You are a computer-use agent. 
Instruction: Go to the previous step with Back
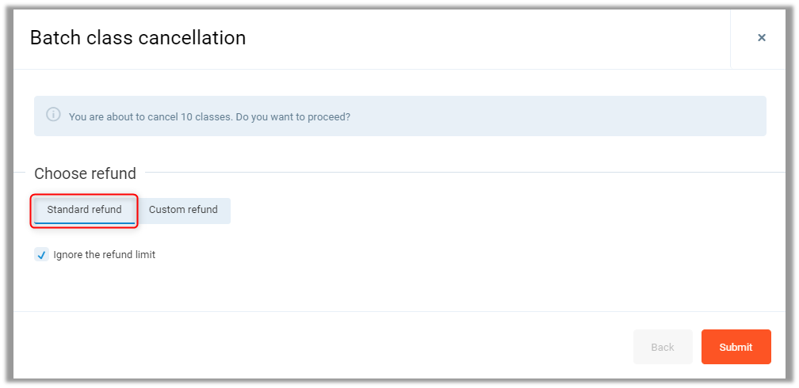(x=662, y=347)
